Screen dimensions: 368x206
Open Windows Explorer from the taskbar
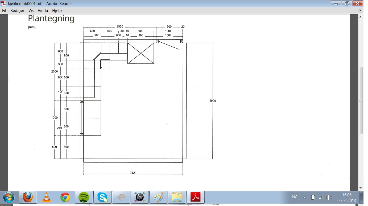177,198
